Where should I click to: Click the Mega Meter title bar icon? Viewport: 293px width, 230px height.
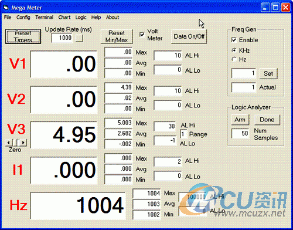6,8
